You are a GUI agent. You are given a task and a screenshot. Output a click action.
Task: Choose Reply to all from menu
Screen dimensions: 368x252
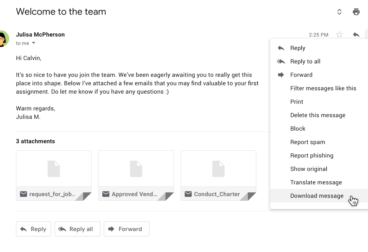(305, 61)
